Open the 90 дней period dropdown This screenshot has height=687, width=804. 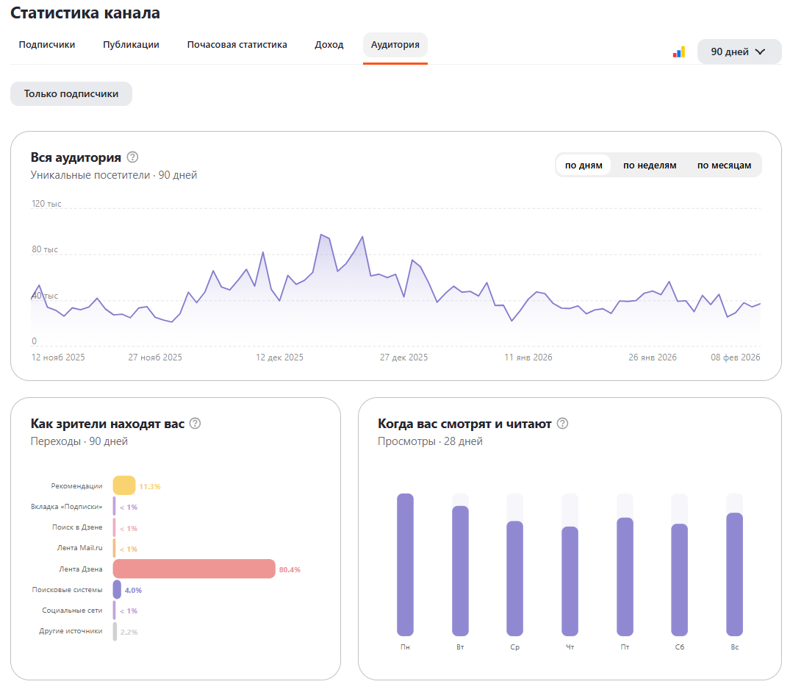click(739, 51)
